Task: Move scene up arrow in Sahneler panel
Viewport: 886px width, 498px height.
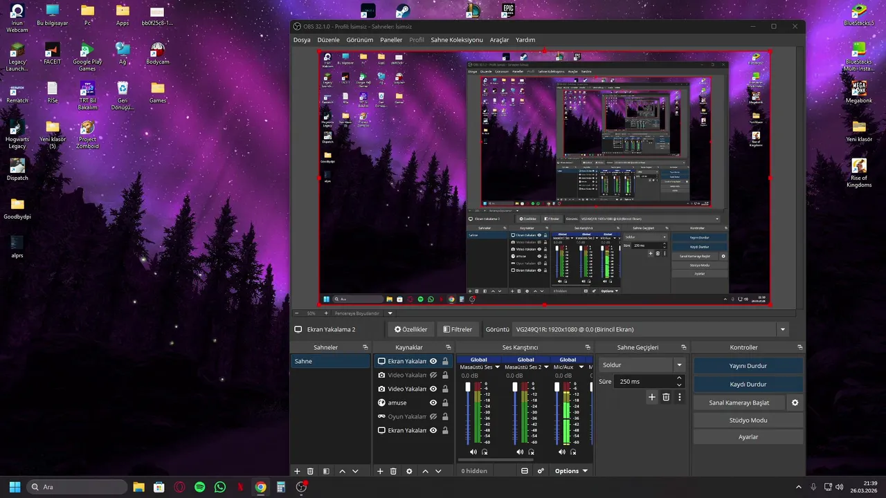Action: point(342,471)
